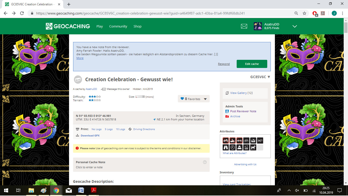Click the gallery images icon

(x=227, y=93)
